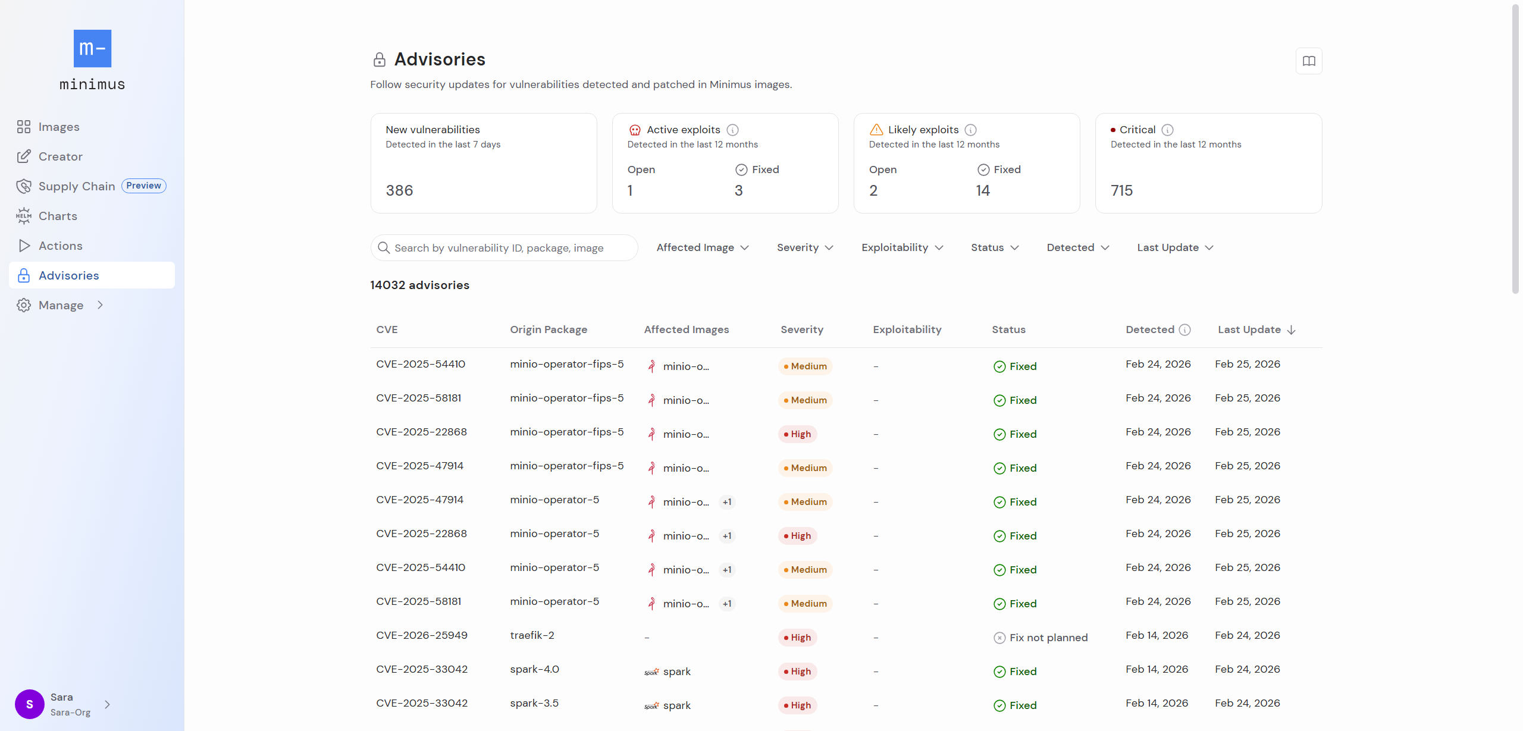This screenshot has height=731, width=1523.
Task: Open the spark affected image link for spark-4.0
Action: (676, 672)
